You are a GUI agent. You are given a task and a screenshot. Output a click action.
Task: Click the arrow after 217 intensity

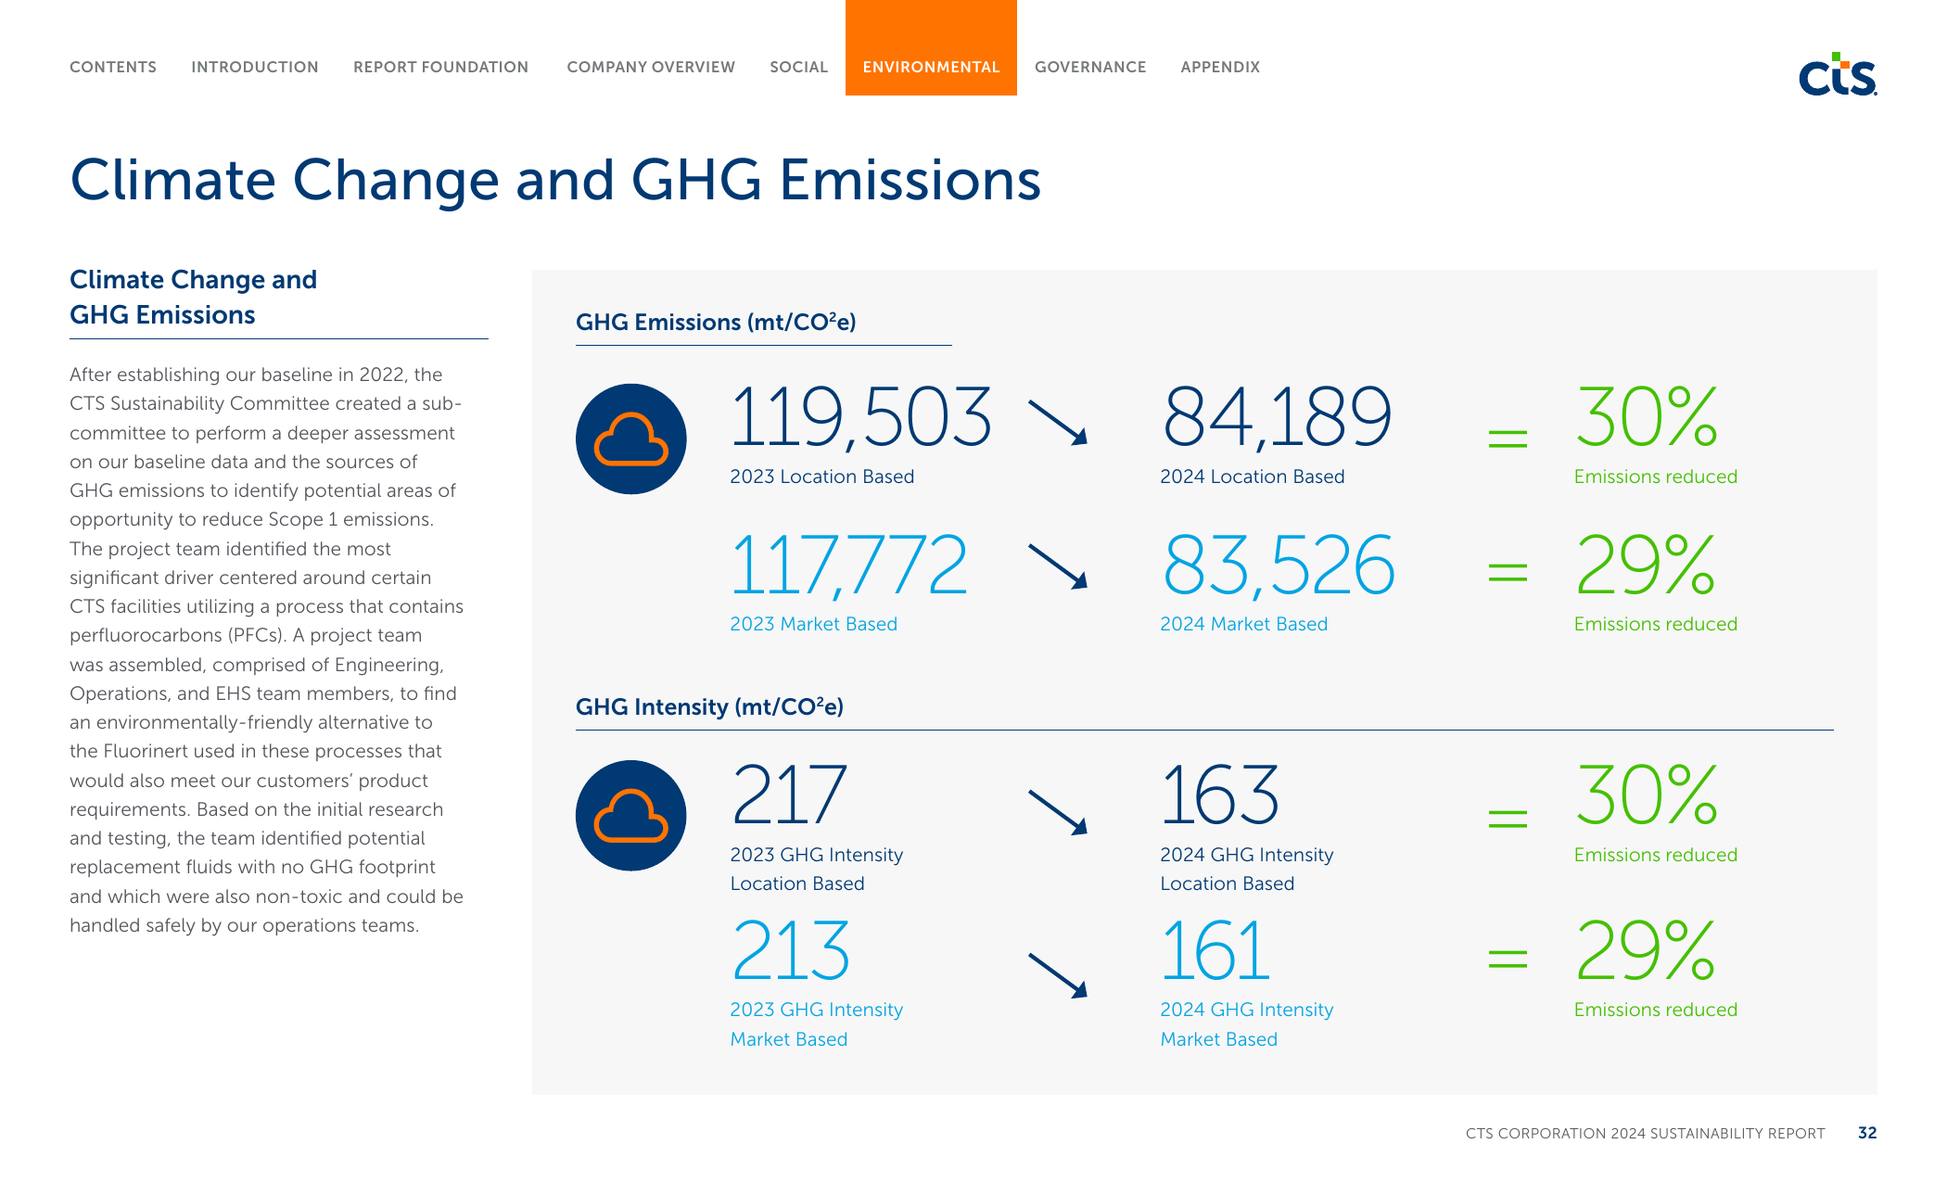1058,812
